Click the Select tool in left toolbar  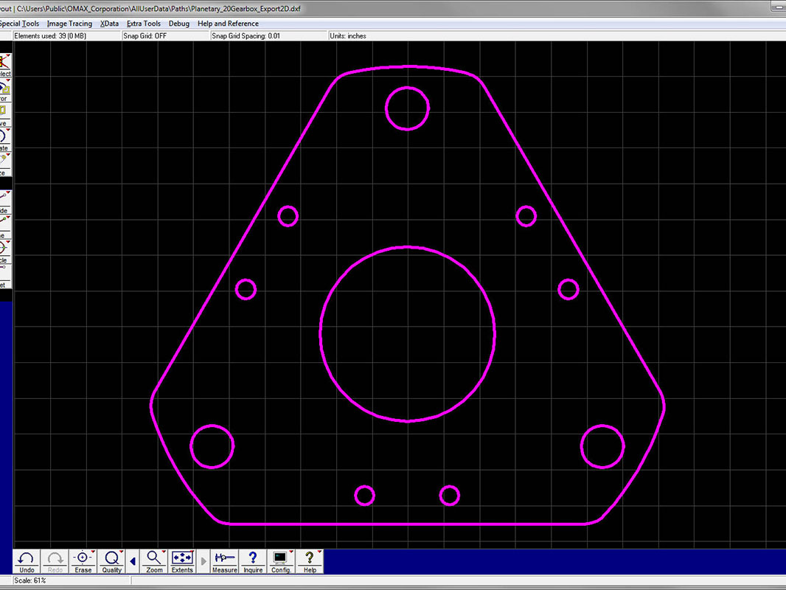[x=4, y=65]
